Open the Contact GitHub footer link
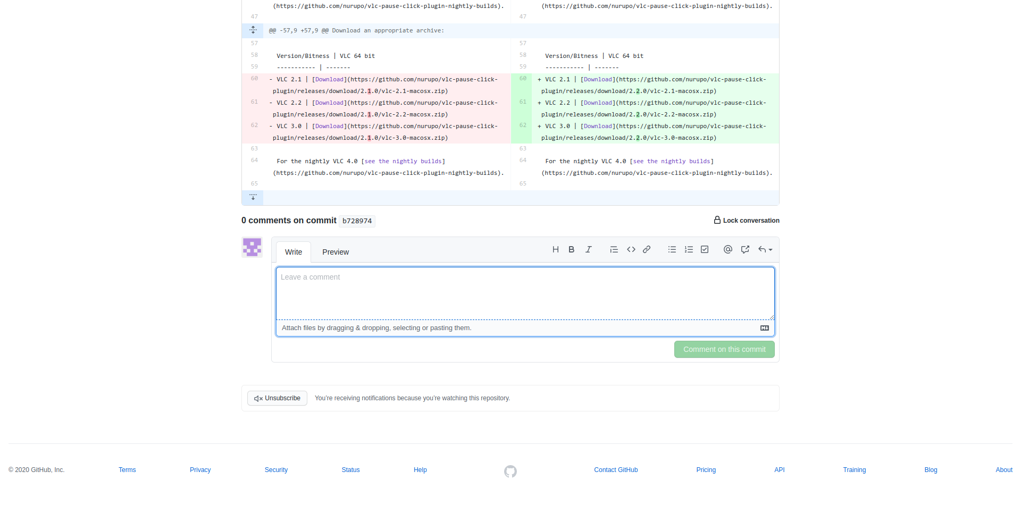Viewport: 1021px width, 505px height. click(616, 470)
